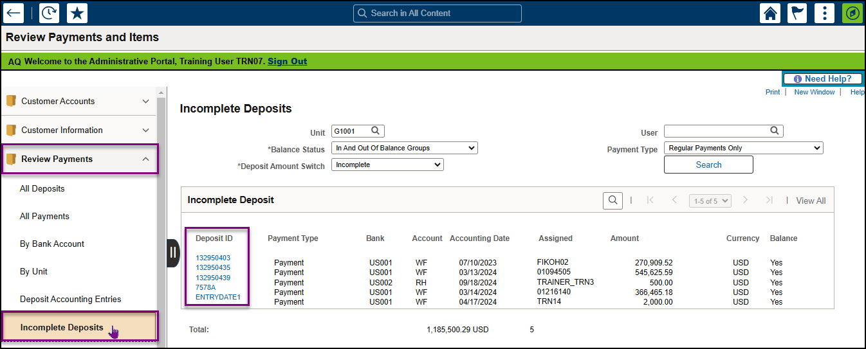This screenshot has height=349, width=866.
Task: Open Deposit Amount Switch dropdown
Action: (387, 165)
